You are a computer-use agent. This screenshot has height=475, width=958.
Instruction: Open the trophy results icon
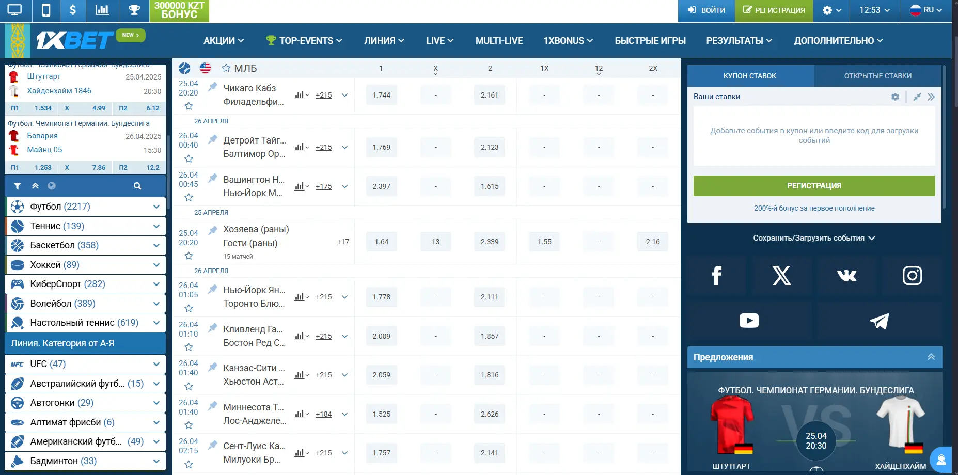(134, 10)
